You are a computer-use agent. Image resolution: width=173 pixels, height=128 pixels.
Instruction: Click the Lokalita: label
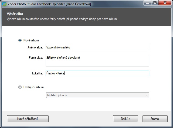(x=38, y=73)
